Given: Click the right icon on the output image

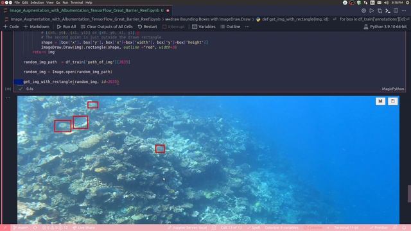Looking at the screenshot, I should pos(392,101).
